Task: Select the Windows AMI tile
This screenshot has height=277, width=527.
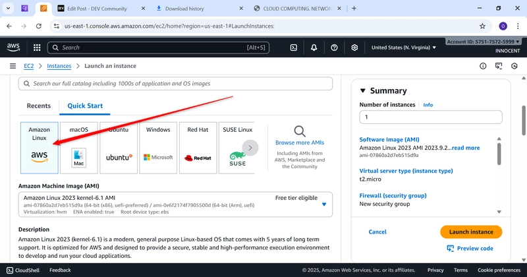Action: pos(158,148)
